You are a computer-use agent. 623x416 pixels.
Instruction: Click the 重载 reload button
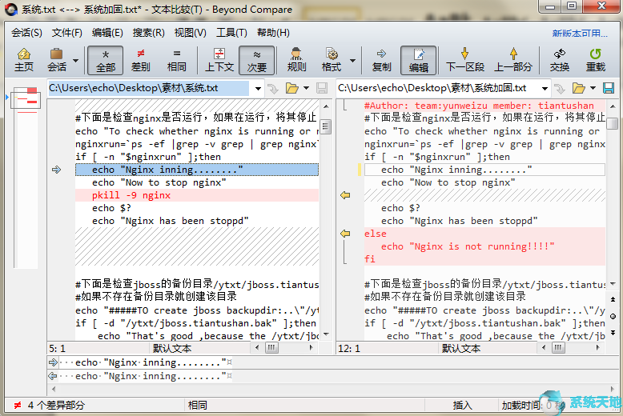click(595, 60)
